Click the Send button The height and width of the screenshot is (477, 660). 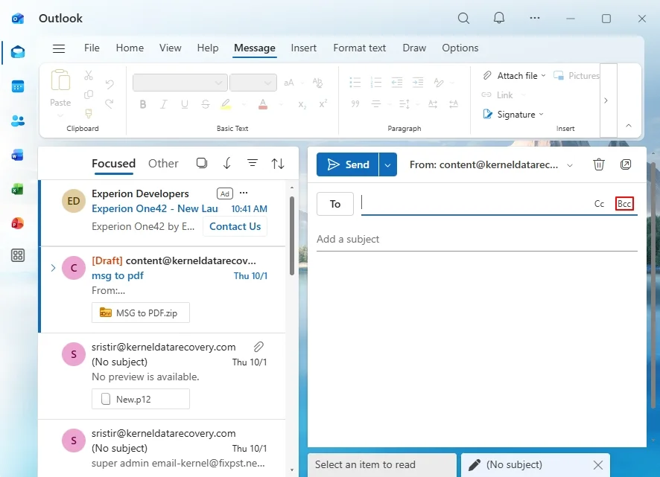coord(348,164)
